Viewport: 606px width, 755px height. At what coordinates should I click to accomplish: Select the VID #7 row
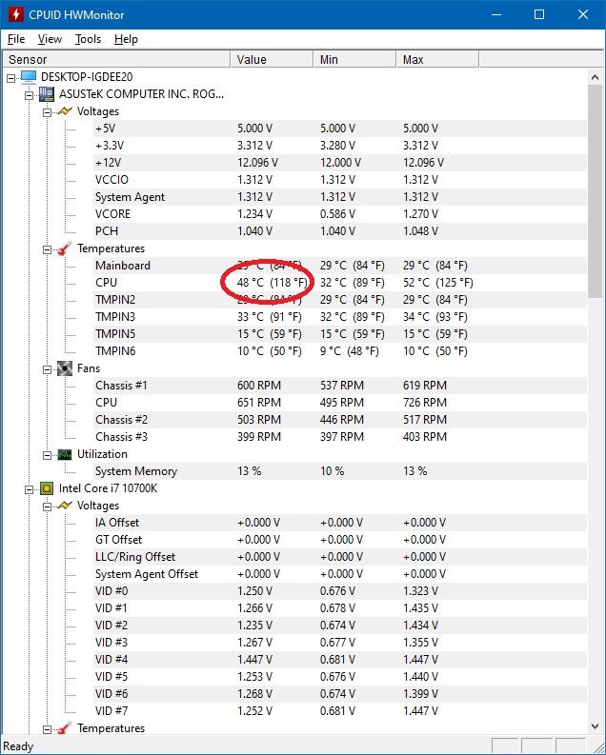(x=340, y=710)
